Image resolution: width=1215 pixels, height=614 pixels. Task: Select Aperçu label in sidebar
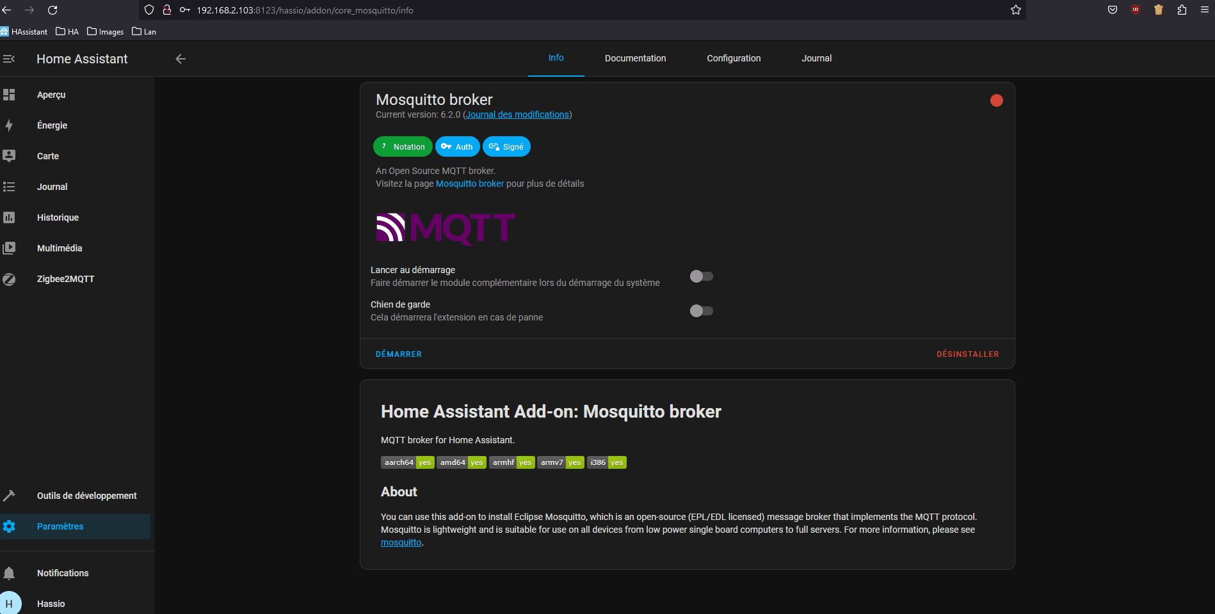tap(51, 95)
